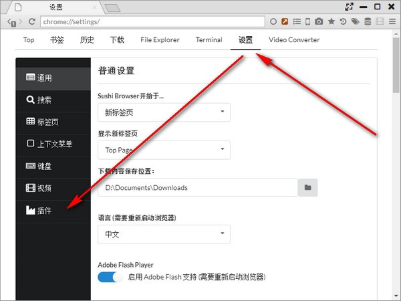The image size is (401, 301).
Task: Click the orange arrow toolbar icon
Action: tap(285, 21)
